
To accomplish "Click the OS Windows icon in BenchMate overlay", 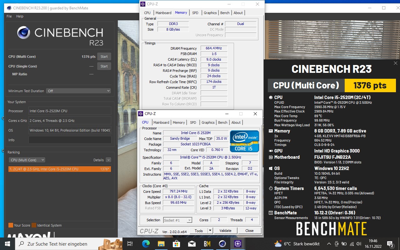I will coord(271,168).
